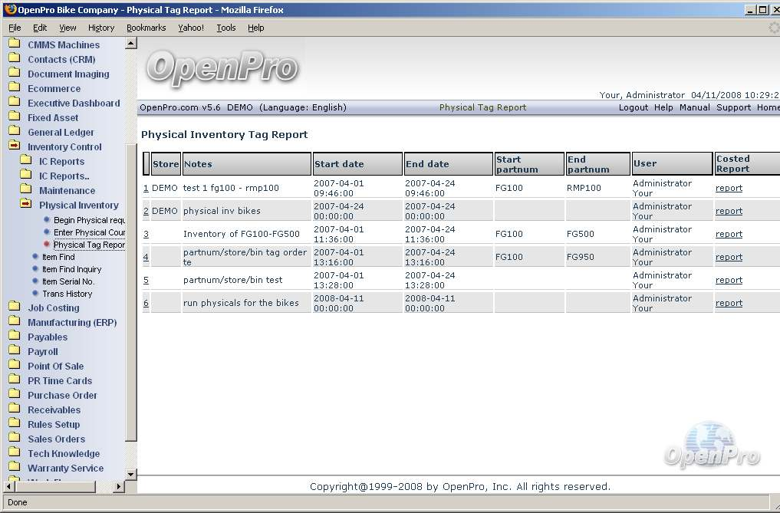This screenshot has height=513, width=780.
Task: Open tag record number 3
Action: [146, 234]
